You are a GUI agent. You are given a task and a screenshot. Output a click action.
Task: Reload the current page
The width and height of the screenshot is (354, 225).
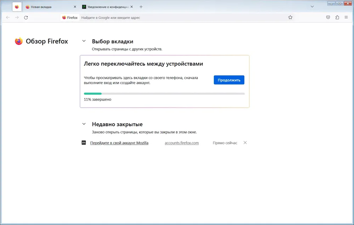pyautogui.click(x=26, y=18)
